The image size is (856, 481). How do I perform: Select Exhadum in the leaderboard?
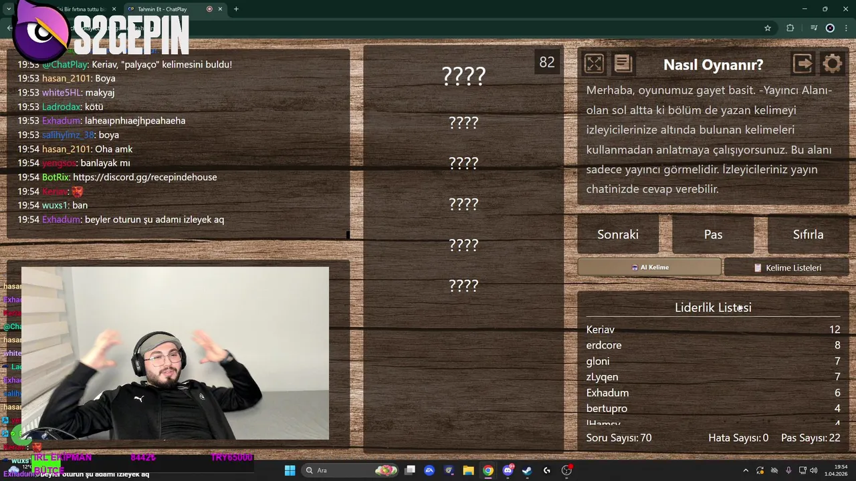[713, 393]
